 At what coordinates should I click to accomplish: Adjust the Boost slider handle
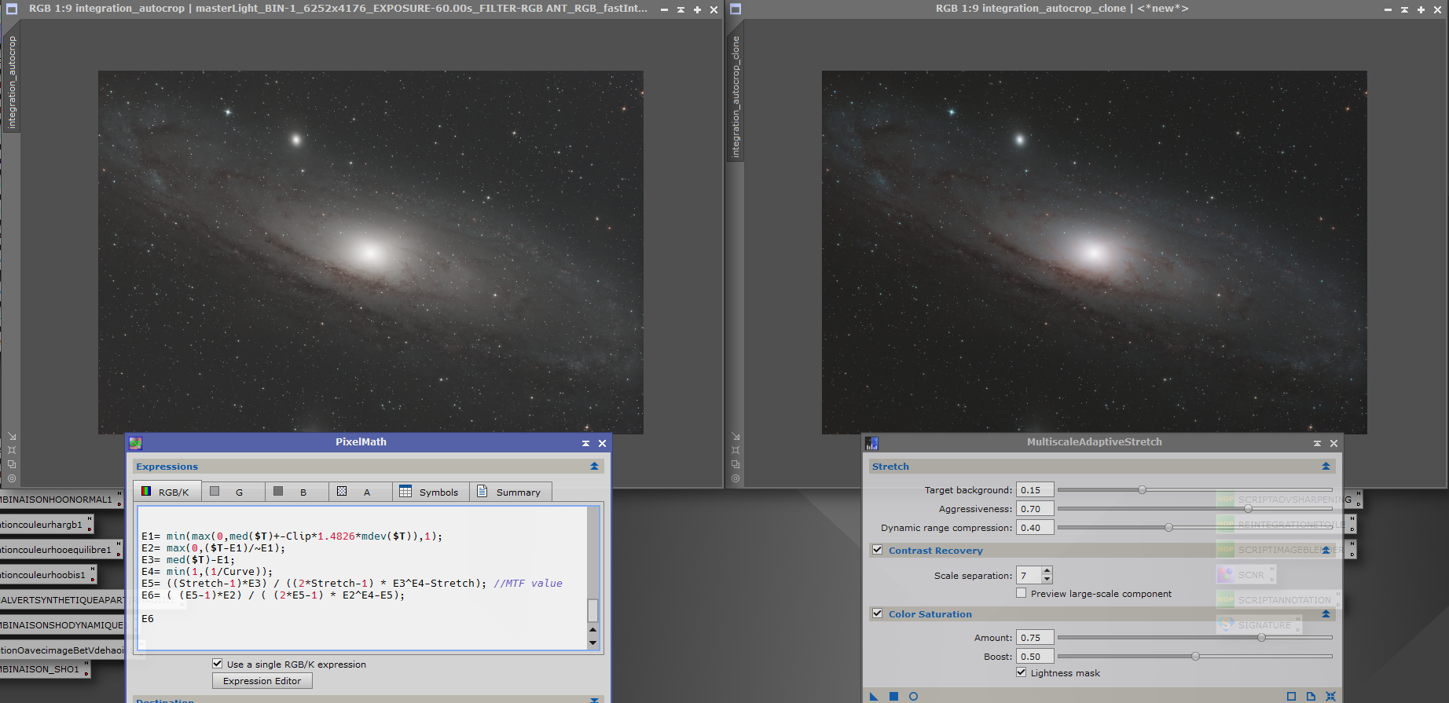(1195, 657)
